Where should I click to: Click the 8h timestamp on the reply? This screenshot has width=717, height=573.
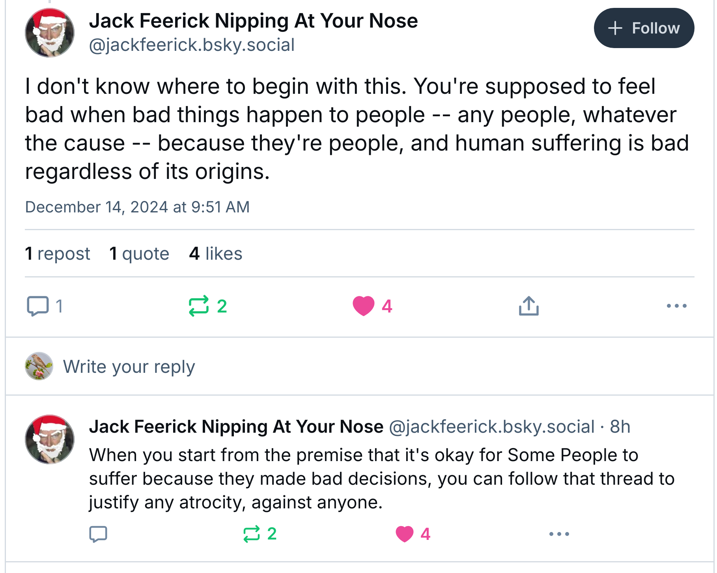click(x=620, y=426)
